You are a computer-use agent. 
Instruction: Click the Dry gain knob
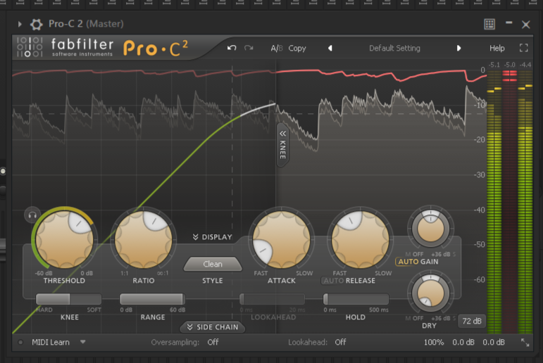point(430,293)
